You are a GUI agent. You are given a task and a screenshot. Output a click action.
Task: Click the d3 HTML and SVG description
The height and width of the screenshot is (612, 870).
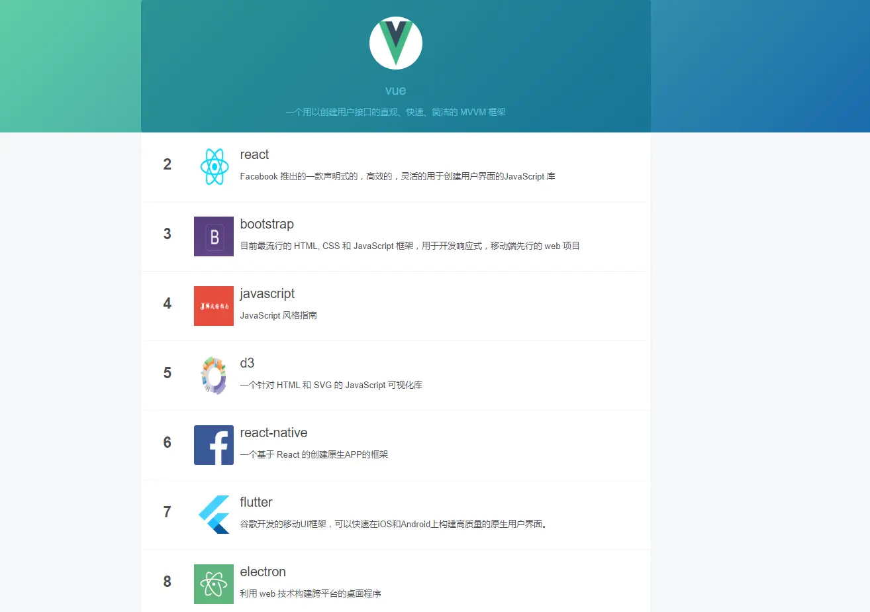click(331, 385)
